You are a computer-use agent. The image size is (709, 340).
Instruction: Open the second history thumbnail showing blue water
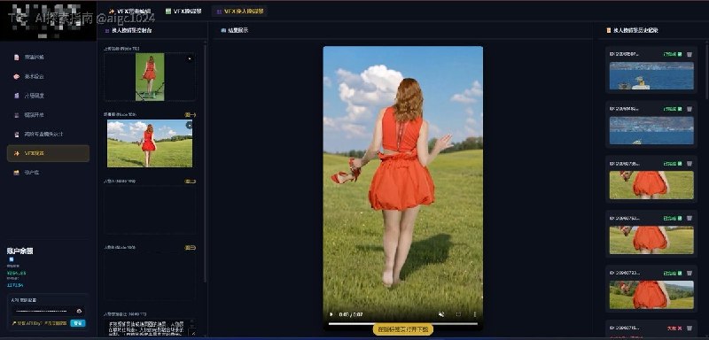pos(651,130)
